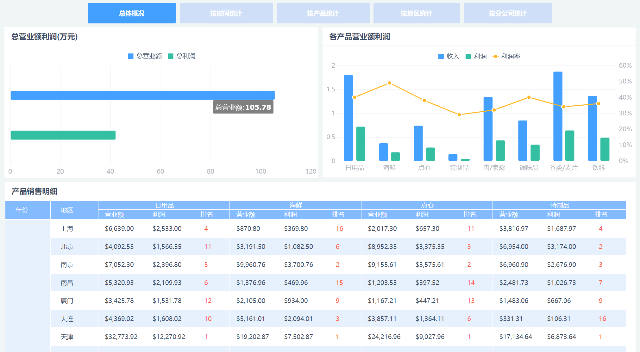The image size is (640, 352).
Task: Click 排名 header under 海鲜
Action: (338, 214)
